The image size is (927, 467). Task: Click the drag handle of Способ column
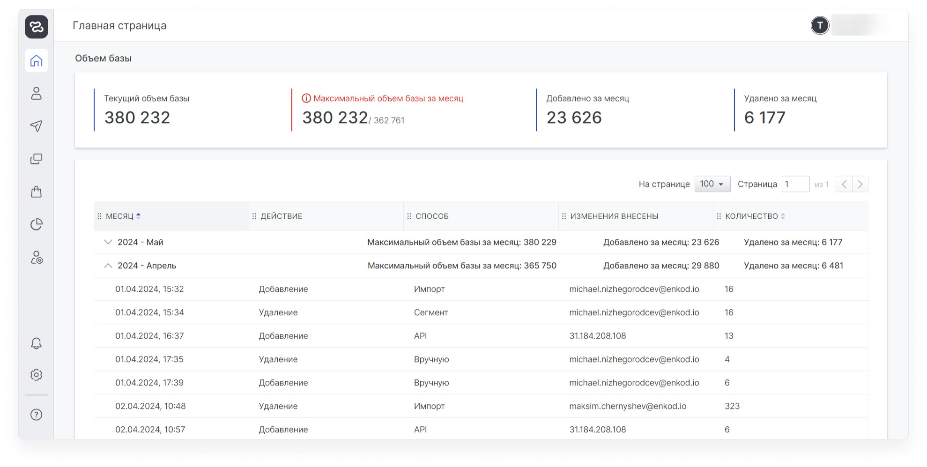[x=409, y=216]
